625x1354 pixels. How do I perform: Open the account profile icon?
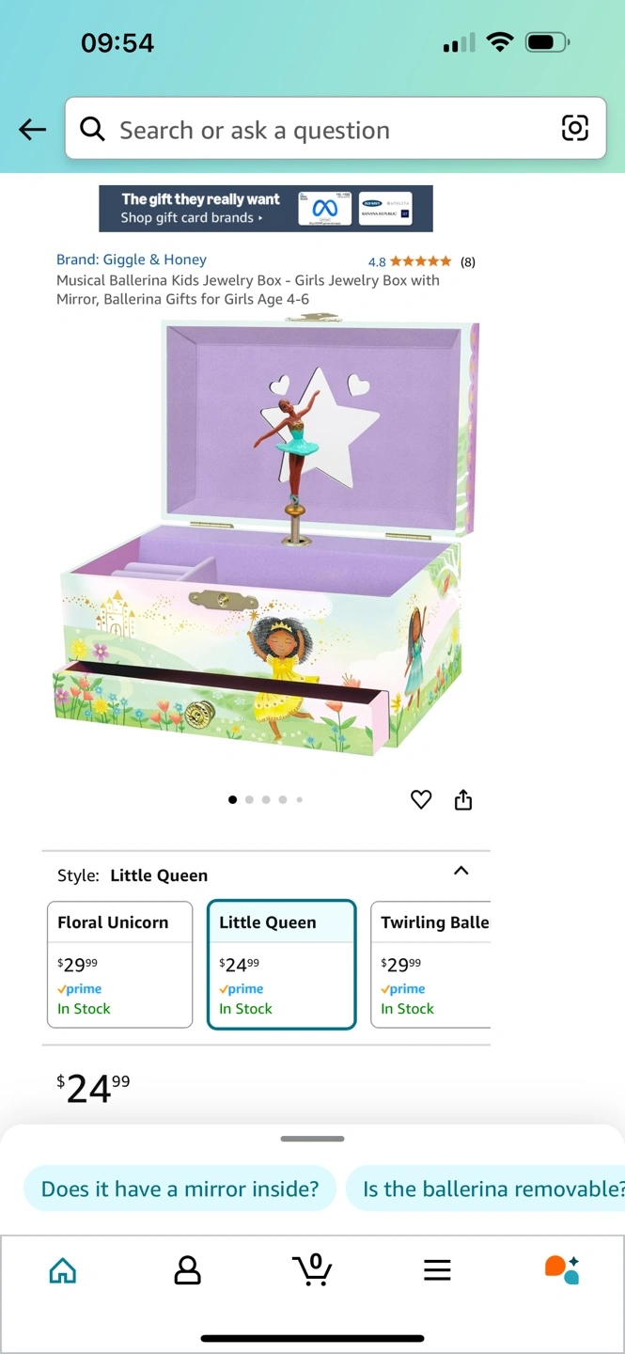point(188,1270)
